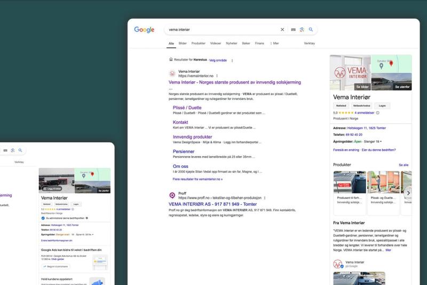Click Endre bedriftsinformasjonen din in the small window
427x285 pixels.
tap(57, 241)
